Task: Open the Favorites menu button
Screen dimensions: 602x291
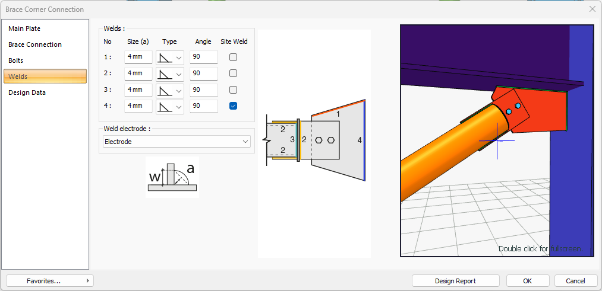Action: (49, 281)
